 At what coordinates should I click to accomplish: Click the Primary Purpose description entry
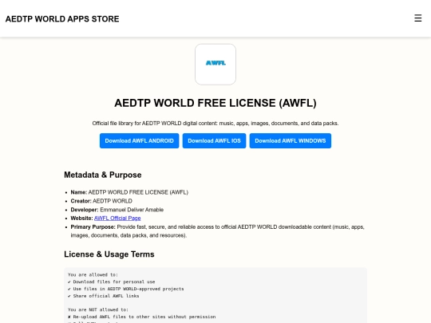click(x=217, y=231)
